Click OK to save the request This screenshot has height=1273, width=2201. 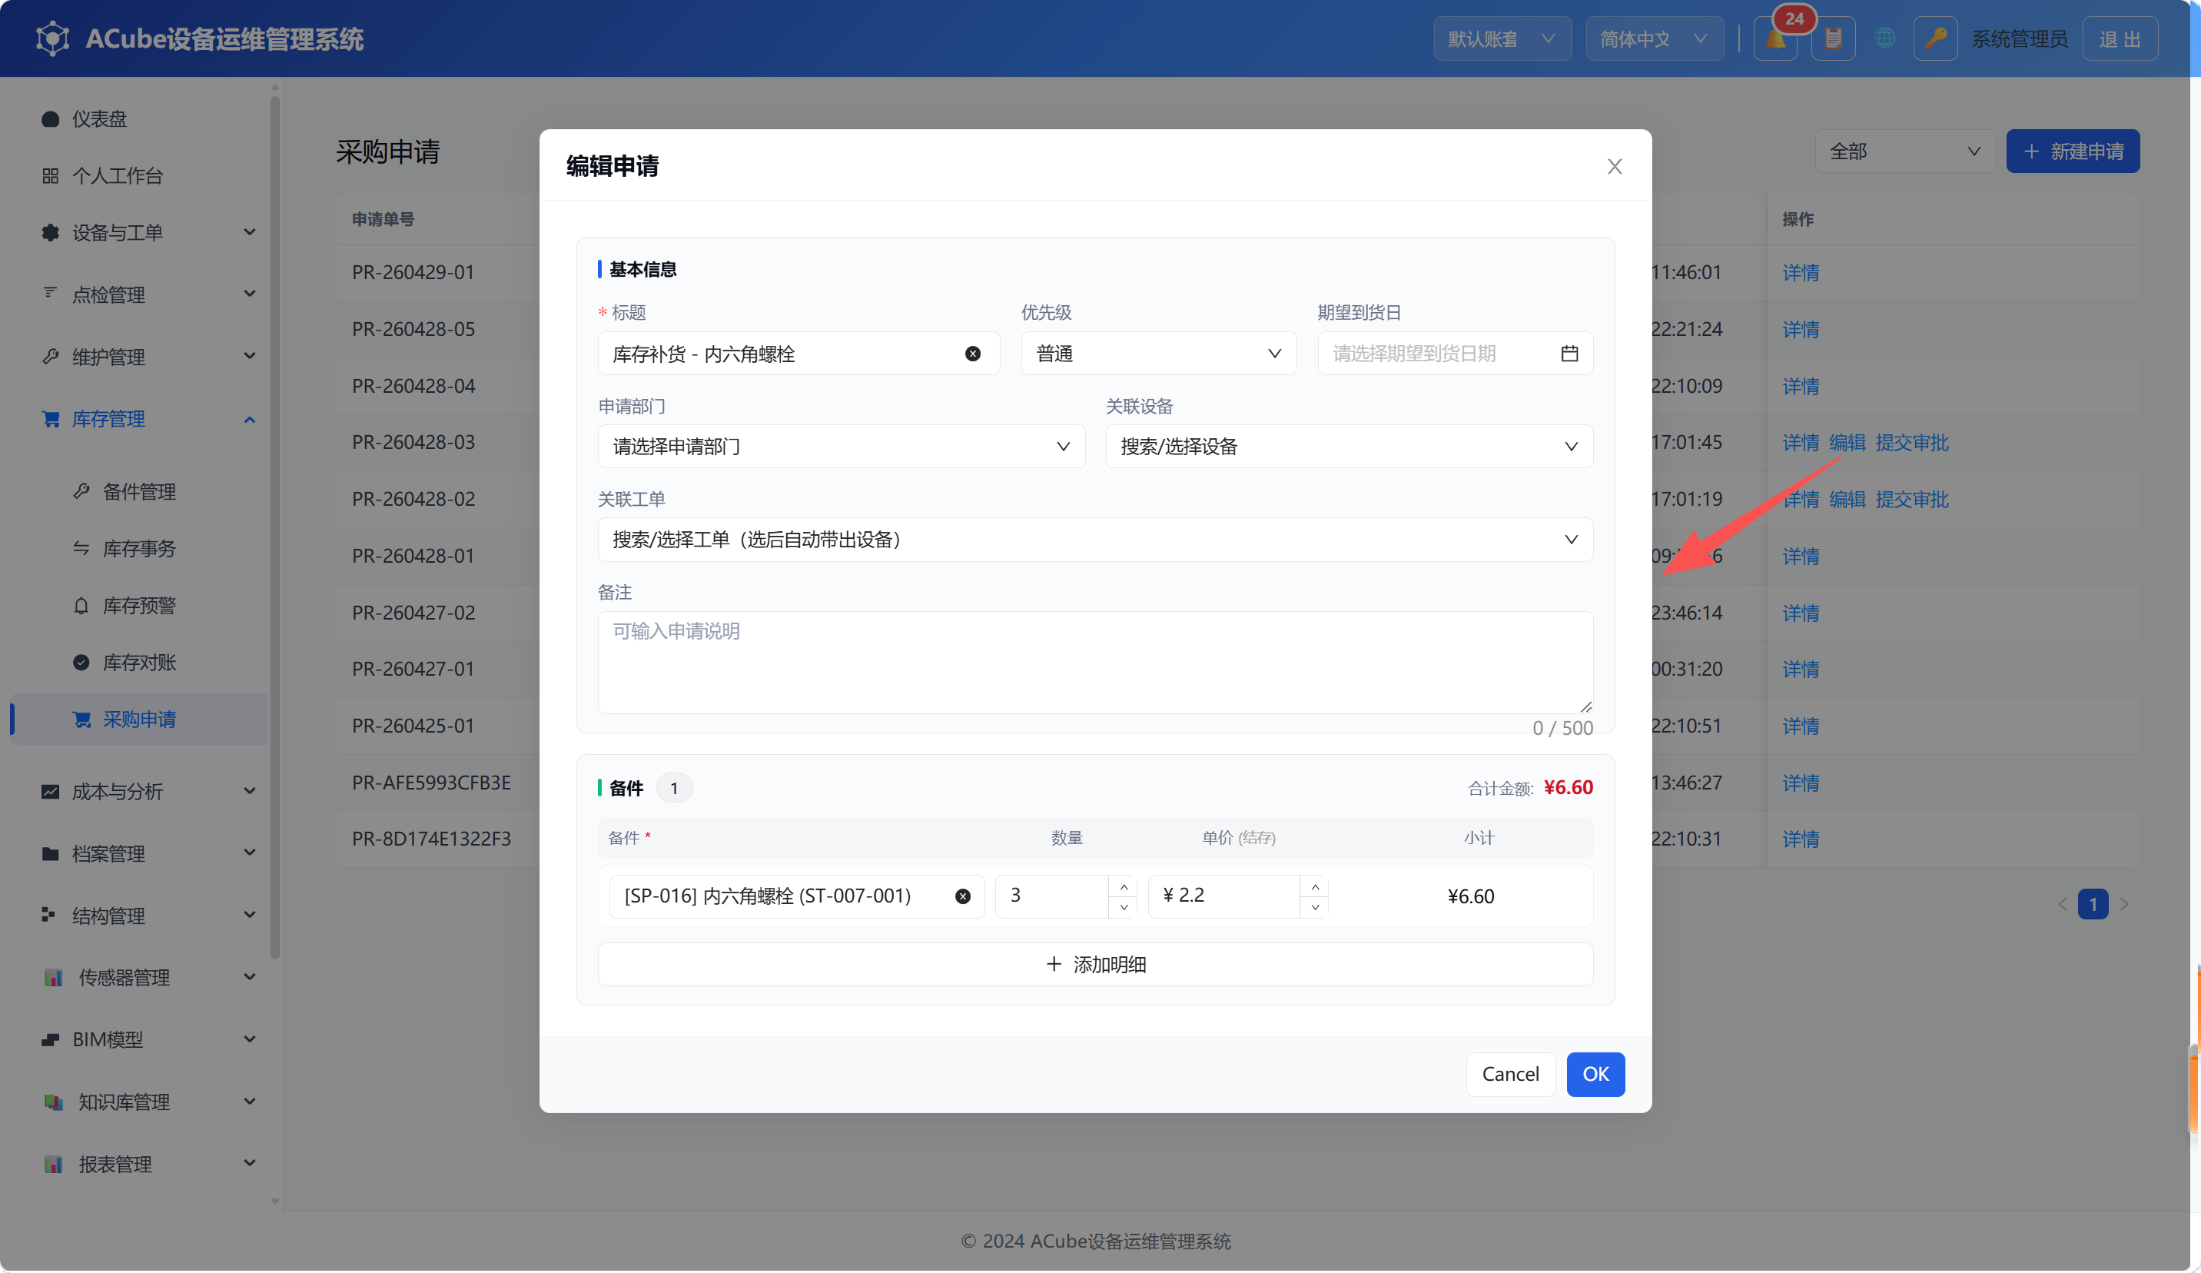pos(1595,1074)
